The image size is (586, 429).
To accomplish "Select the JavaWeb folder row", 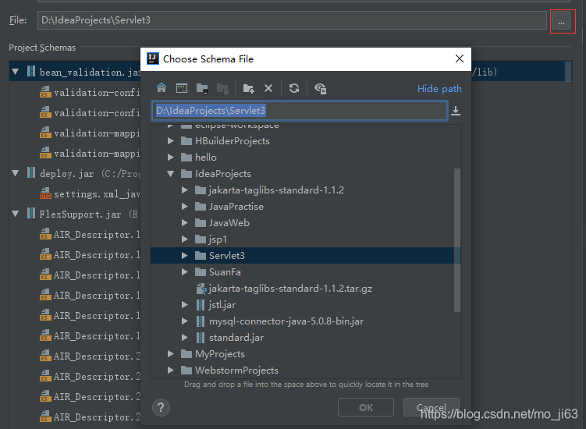I will point(306,223).
